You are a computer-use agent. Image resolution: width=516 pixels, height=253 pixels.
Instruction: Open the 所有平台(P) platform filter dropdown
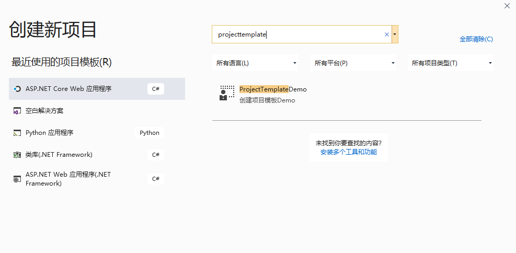click(x=353, y=63)
